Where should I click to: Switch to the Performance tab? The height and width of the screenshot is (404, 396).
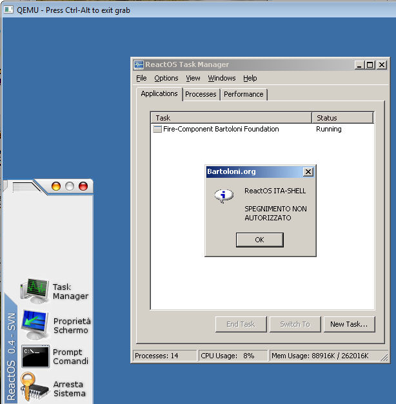coord(244,94)
